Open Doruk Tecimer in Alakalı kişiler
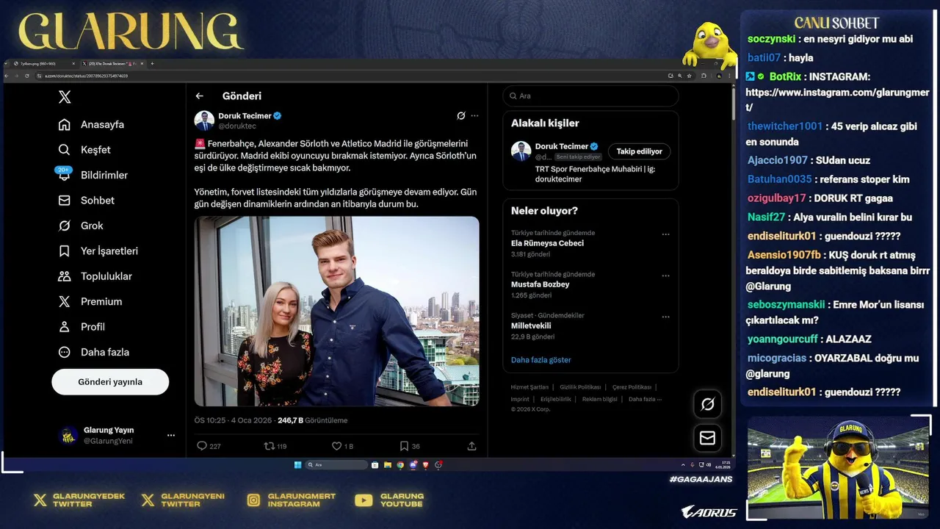Screen dimensions: 940x529 (562, 146)
